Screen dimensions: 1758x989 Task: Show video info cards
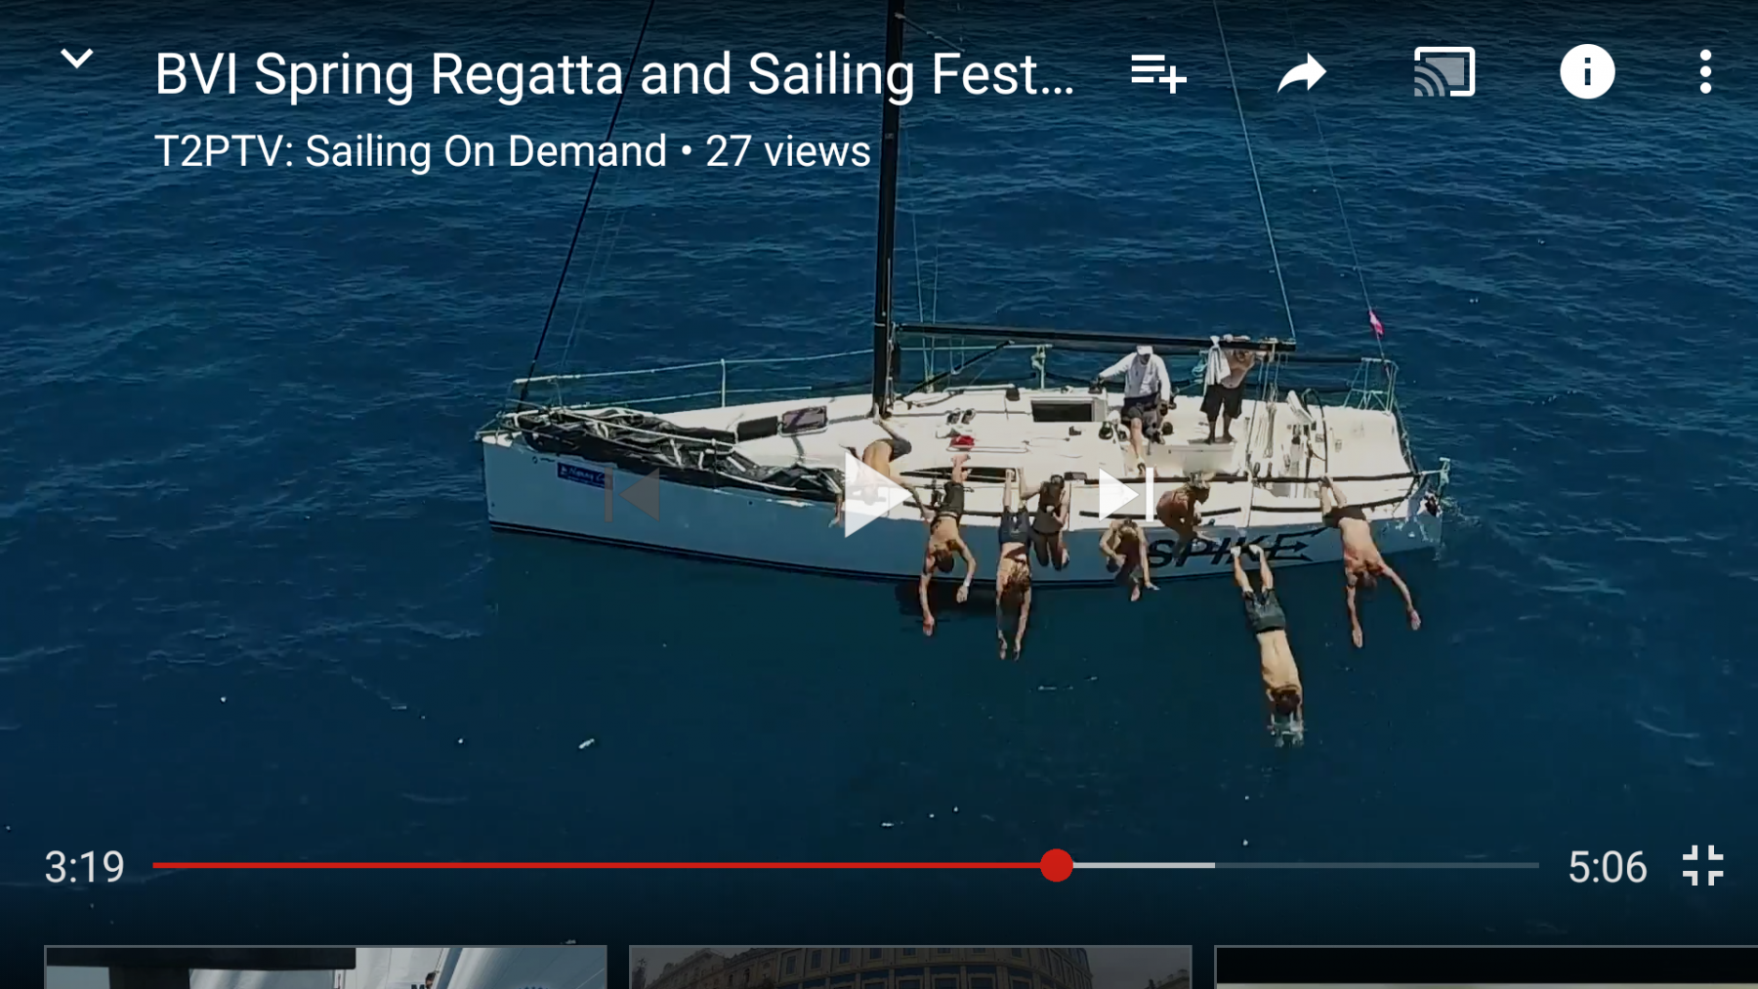pyautogui.click(x=1587, y=72)
